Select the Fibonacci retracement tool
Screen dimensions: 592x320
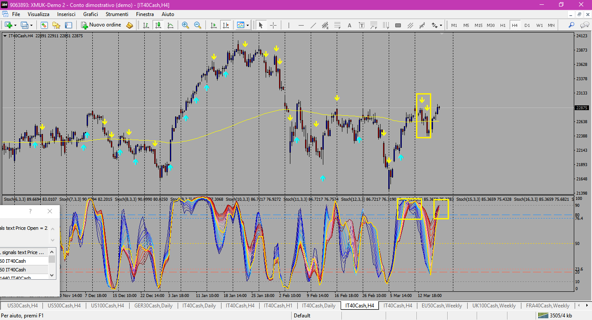(337, 25)
